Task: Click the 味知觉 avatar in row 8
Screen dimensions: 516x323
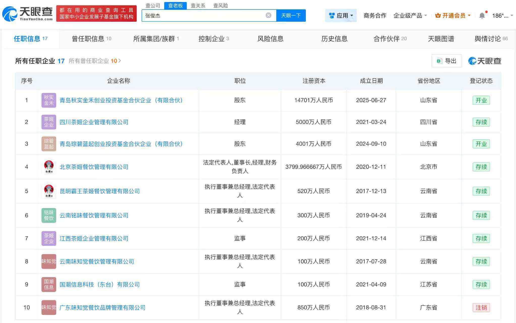Action: point(49,261)
